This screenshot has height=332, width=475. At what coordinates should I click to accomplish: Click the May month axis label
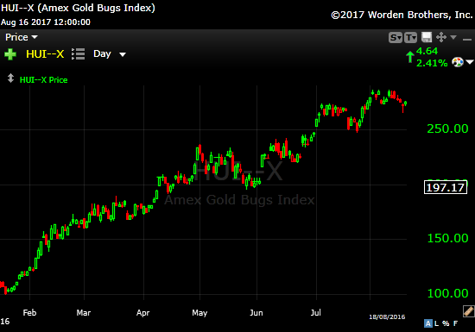coord(199,313)
